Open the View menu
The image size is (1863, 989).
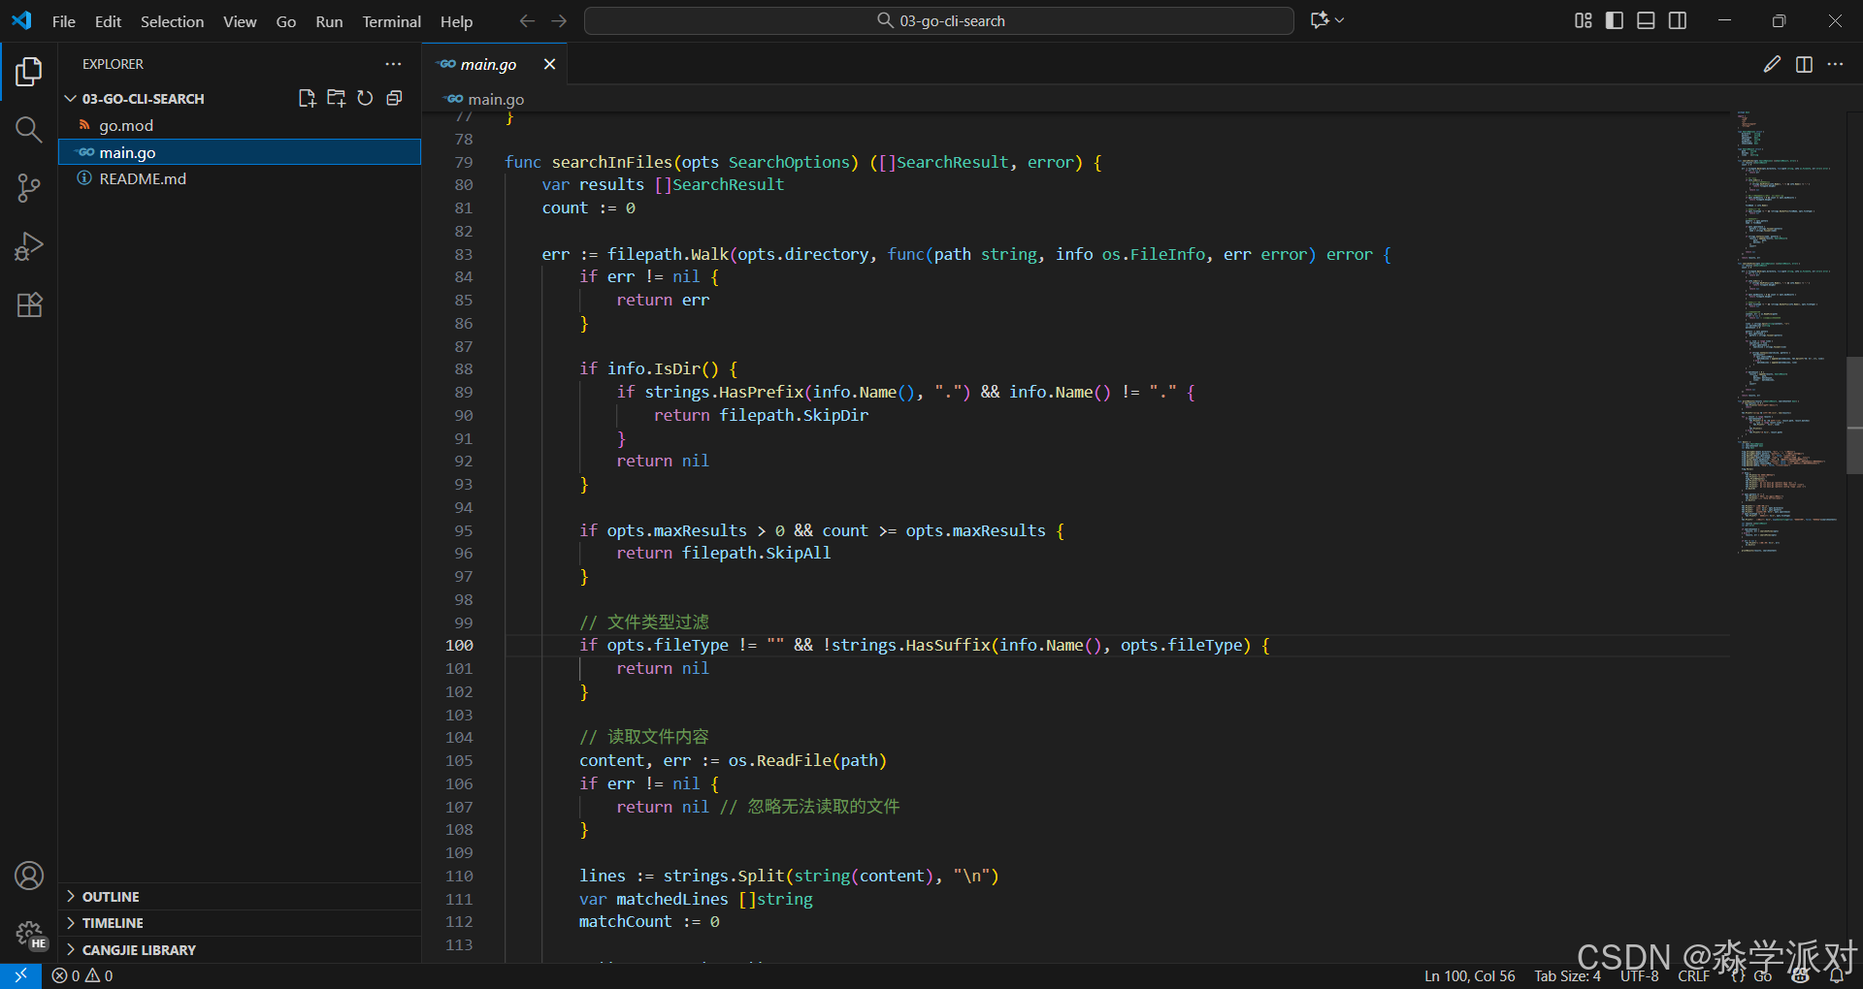click(240, 21)
